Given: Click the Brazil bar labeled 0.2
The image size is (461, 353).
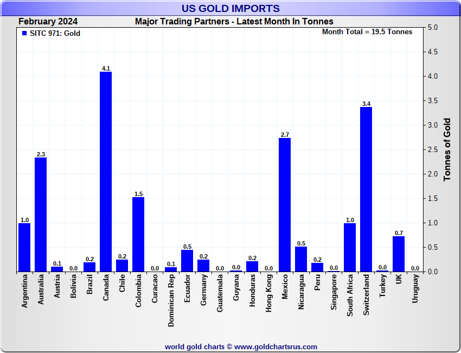Looking at the screenshot, I should click(89, 267).
